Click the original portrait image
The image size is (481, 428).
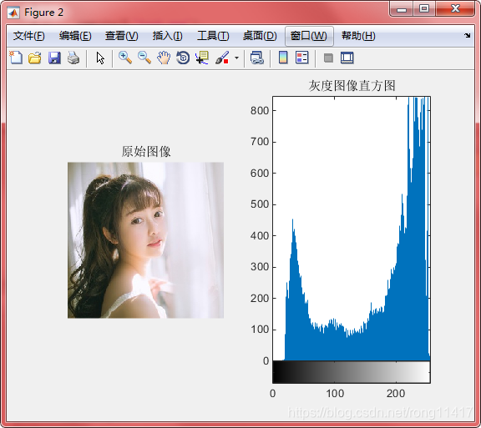click(x=145, y=240)
